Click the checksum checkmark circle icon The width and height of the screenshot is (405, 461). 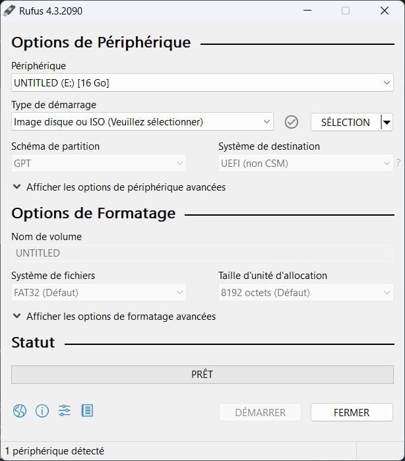pos(292,122)
